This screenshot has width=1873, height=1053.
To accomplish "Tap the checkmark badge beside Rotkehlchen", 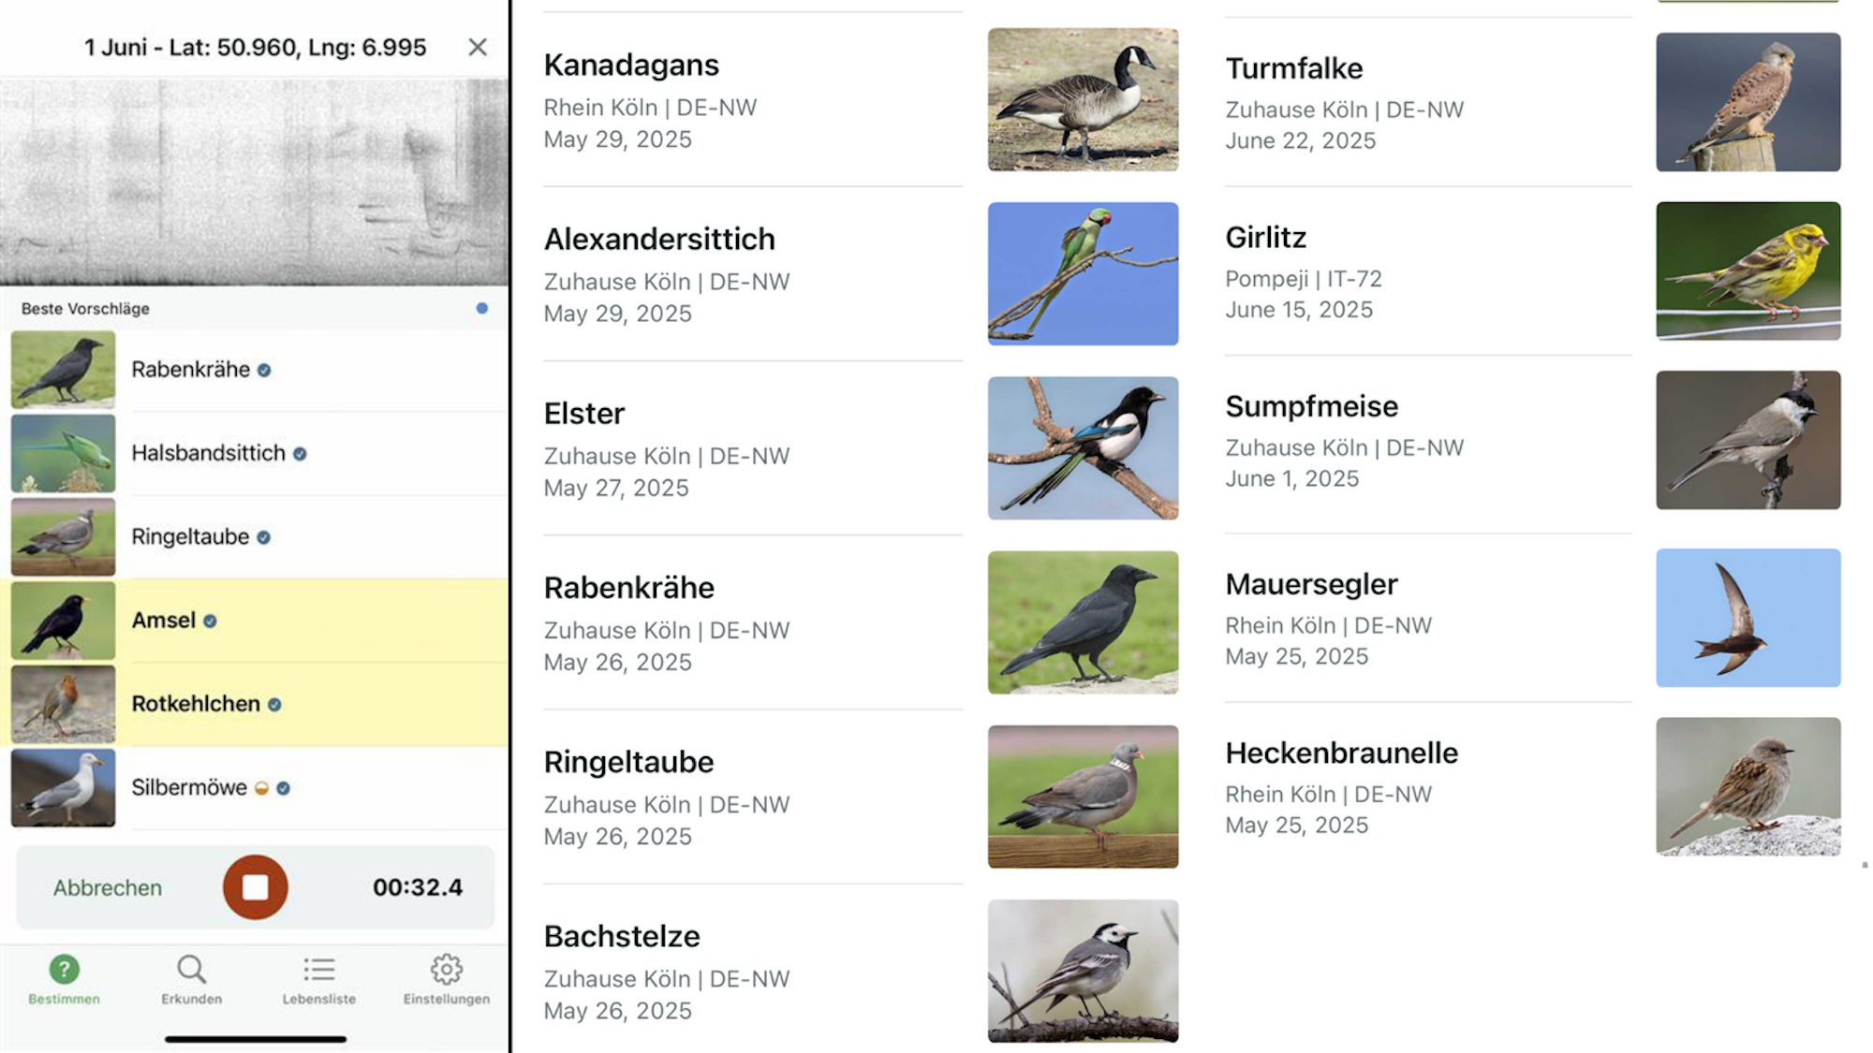I will [x=275, y=704].
